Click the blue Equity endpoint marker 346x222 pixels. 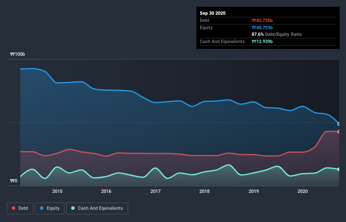tap(339, 124)
